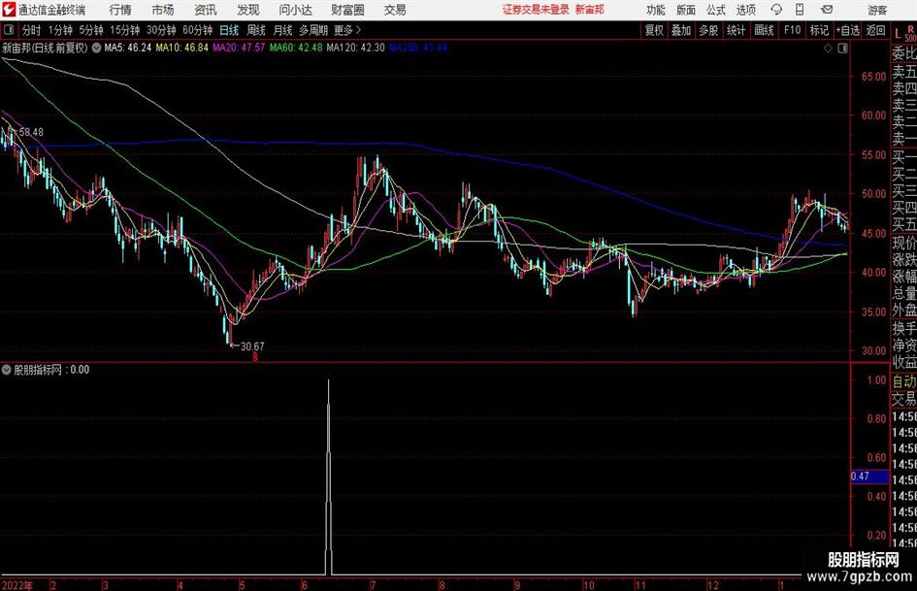Image resolution: width=917 pixels, height=591 pixels.
Task: Toggle the right info panel icon
Action: pyautogui.click(x=842, y=49)
